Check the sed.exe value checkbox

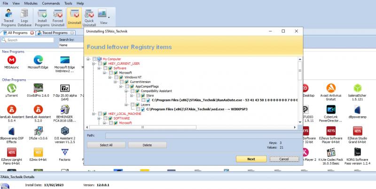click(138, 109)
